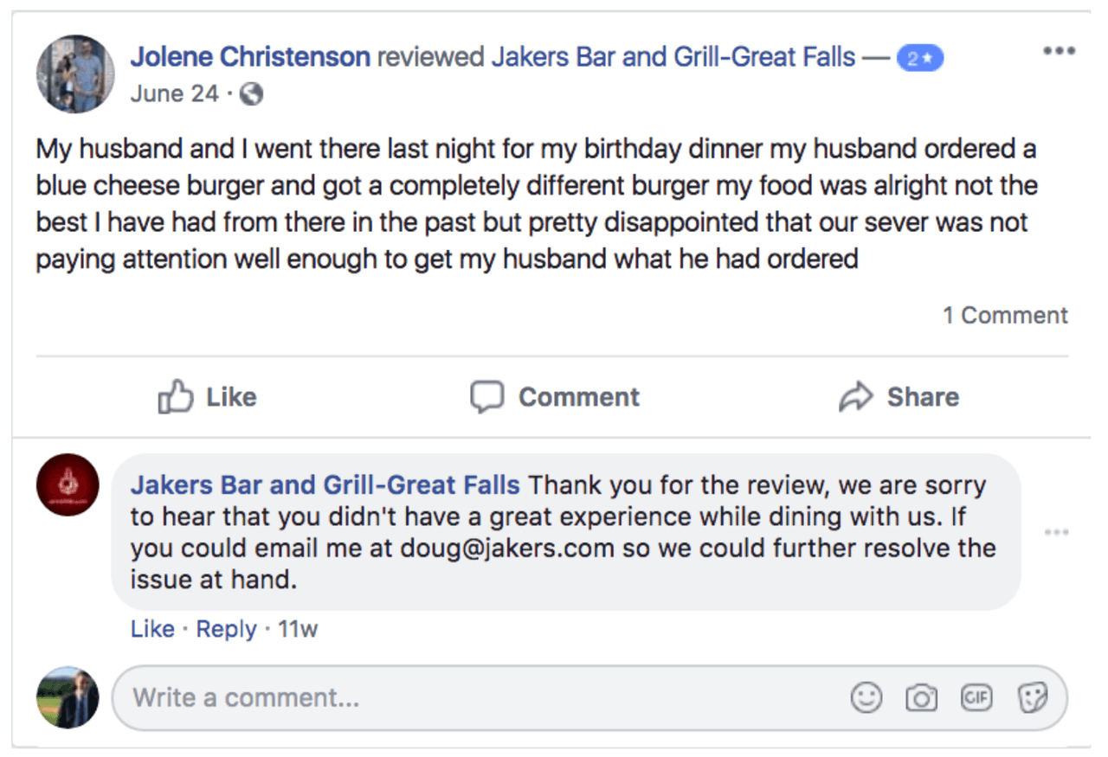Attach a photo using the camera icon
Image resolution: width=1108 pixels, height=757 pixels.
[921, 697]
